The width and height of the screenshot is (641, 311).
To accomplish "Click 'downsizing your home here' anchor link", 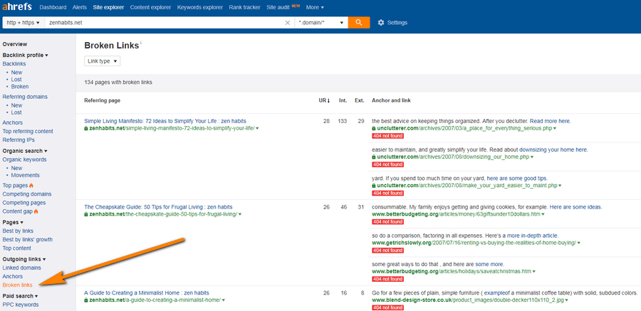I will point(553,149).
